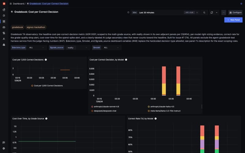
Task: Expand the $decision_type ALL dropdown
Action: click(37, 48)
